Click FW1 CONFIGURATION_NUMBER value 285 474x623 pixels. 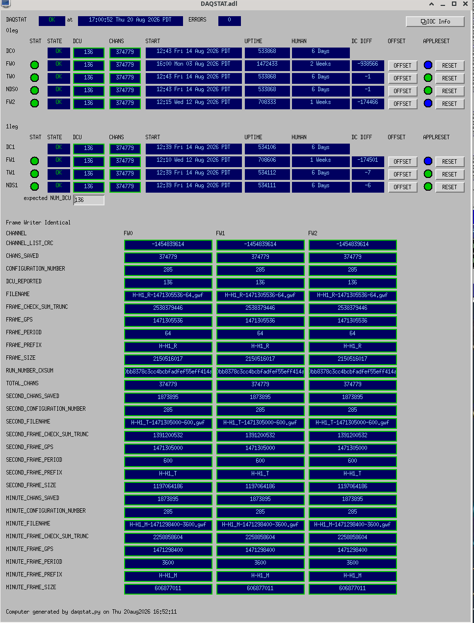click(x=260, y=270)
